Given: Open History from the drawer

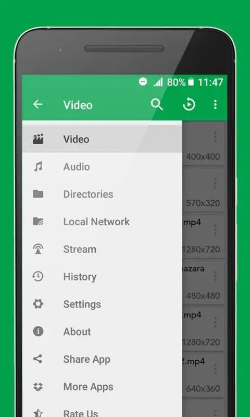Looking at the screenshot, I should pos(102,276).
